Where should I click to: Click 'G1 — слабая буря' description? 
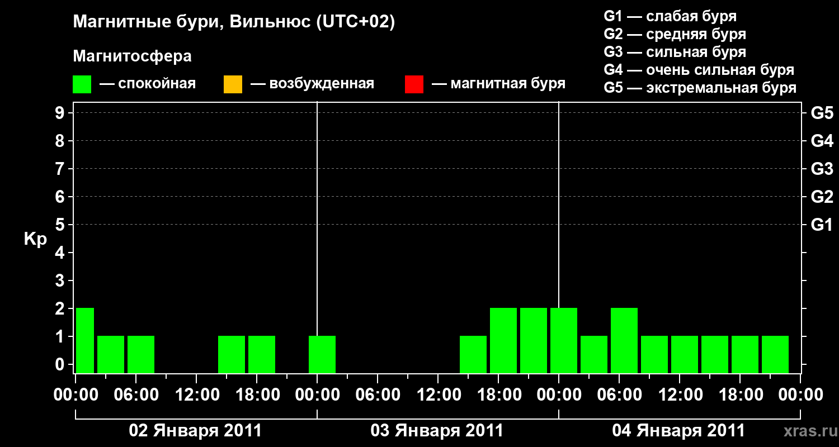(x=670, y=16)
